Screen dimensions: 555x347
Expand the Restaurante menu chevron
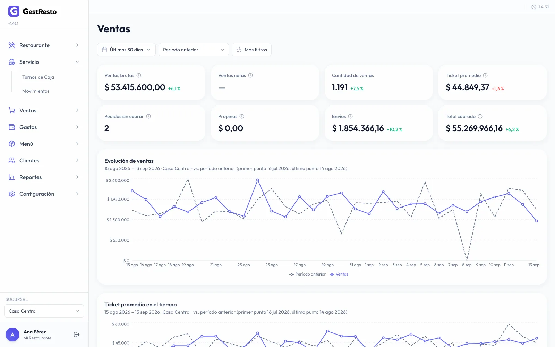click(x=77, y=45)
